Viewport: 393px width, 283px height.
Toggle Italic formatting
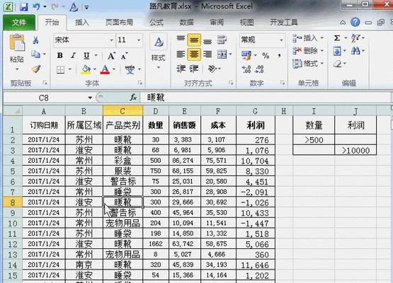coord(73,55)
